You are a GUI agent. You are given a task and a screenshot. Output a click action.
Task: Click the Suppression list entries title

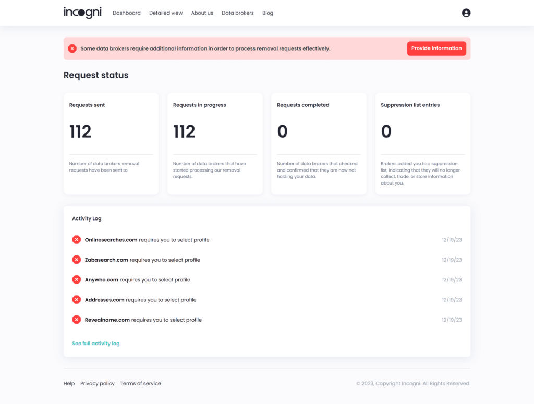[x=410, y=105]
